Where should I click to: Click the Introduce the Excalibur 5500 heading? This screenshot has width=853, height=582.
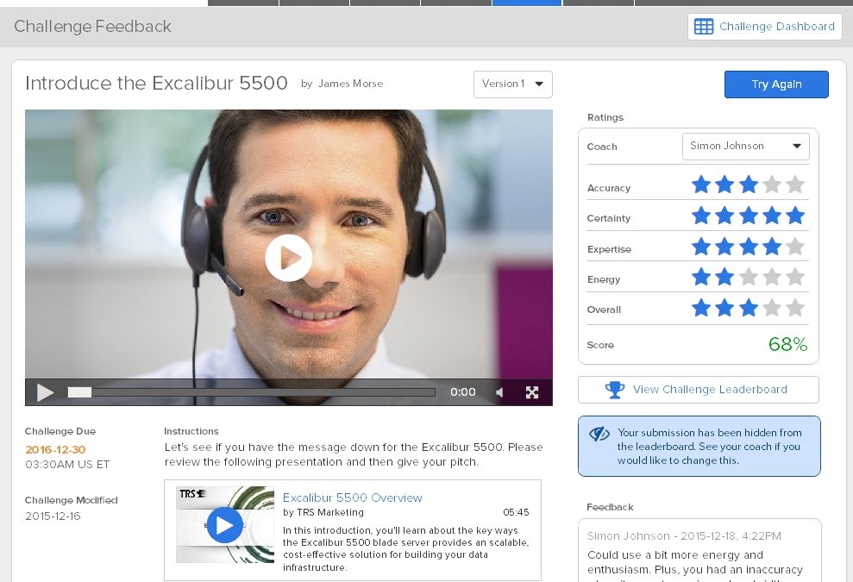click(157, 84)
